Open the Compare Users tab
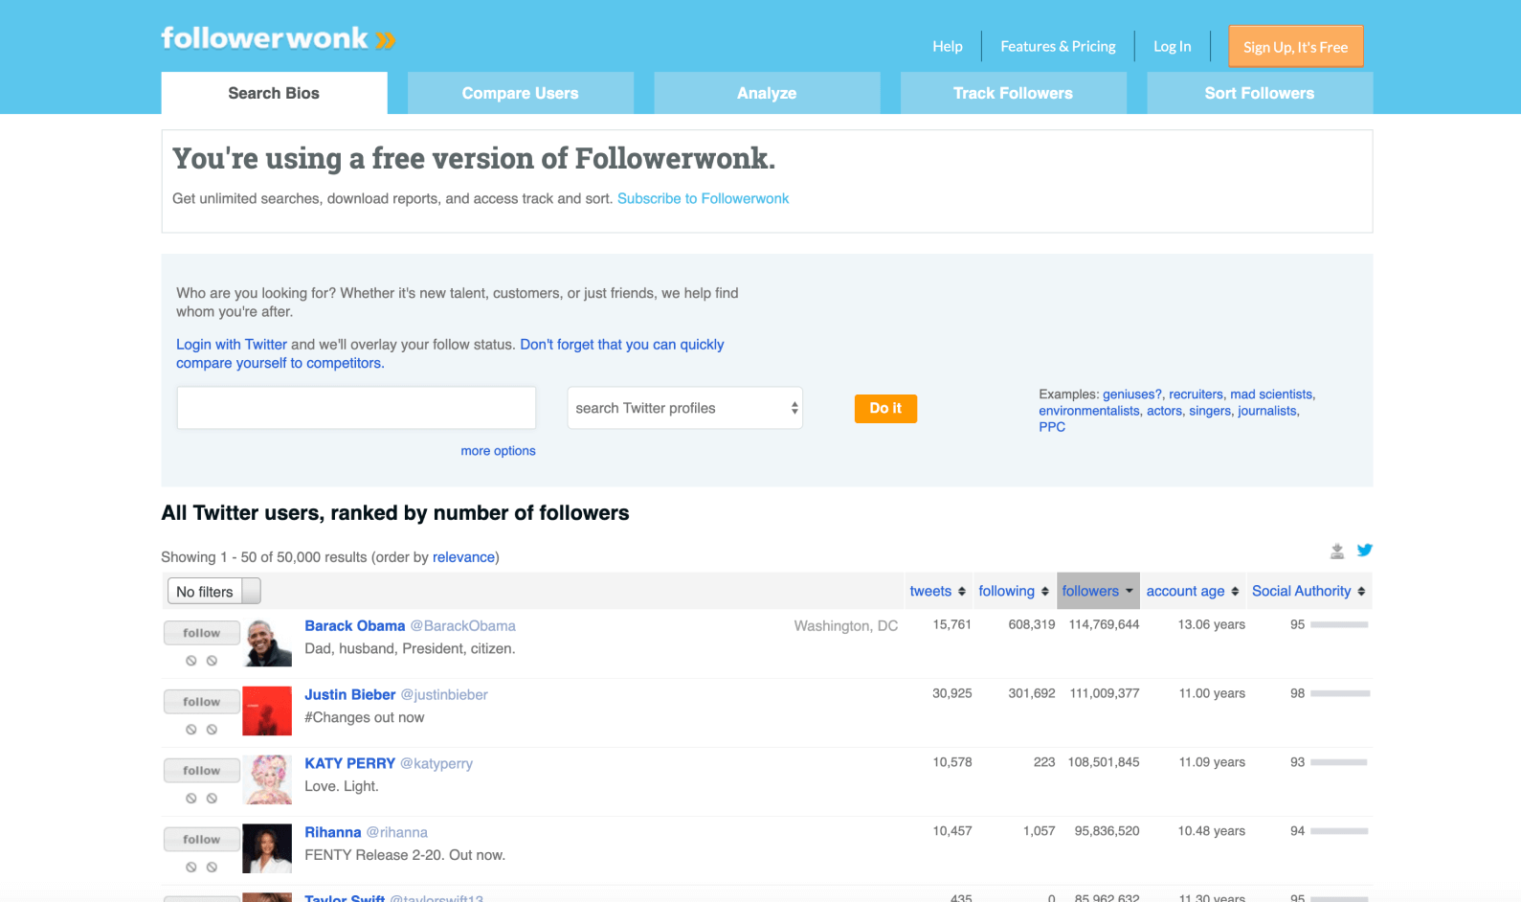Screen dimensions: 1521x902 point(521,93)
